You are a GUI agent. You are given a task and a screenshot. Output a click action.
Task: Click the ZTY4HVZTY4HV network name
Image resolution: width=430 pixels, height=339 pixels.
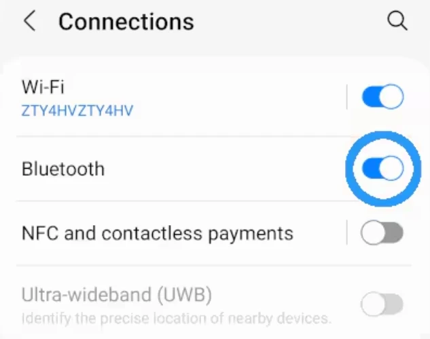(77, 110)
